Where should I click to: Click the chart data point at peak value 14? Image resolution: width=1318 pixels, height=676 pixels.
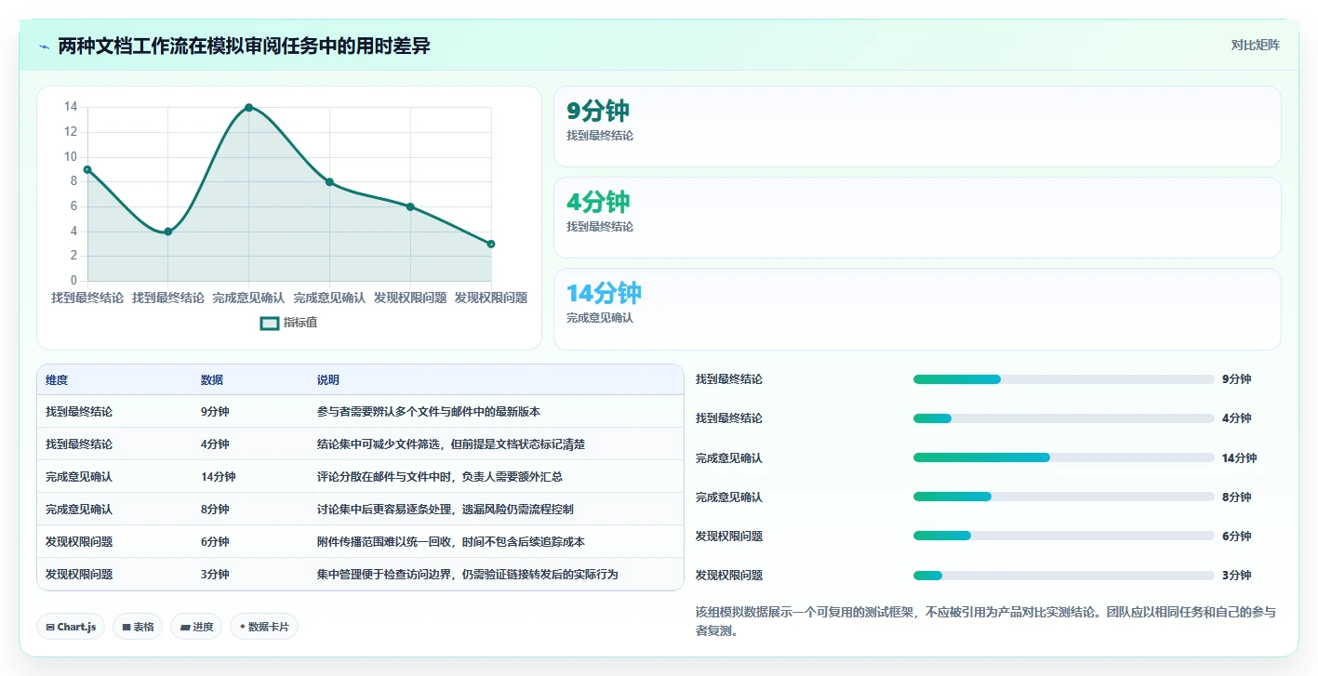248,108
